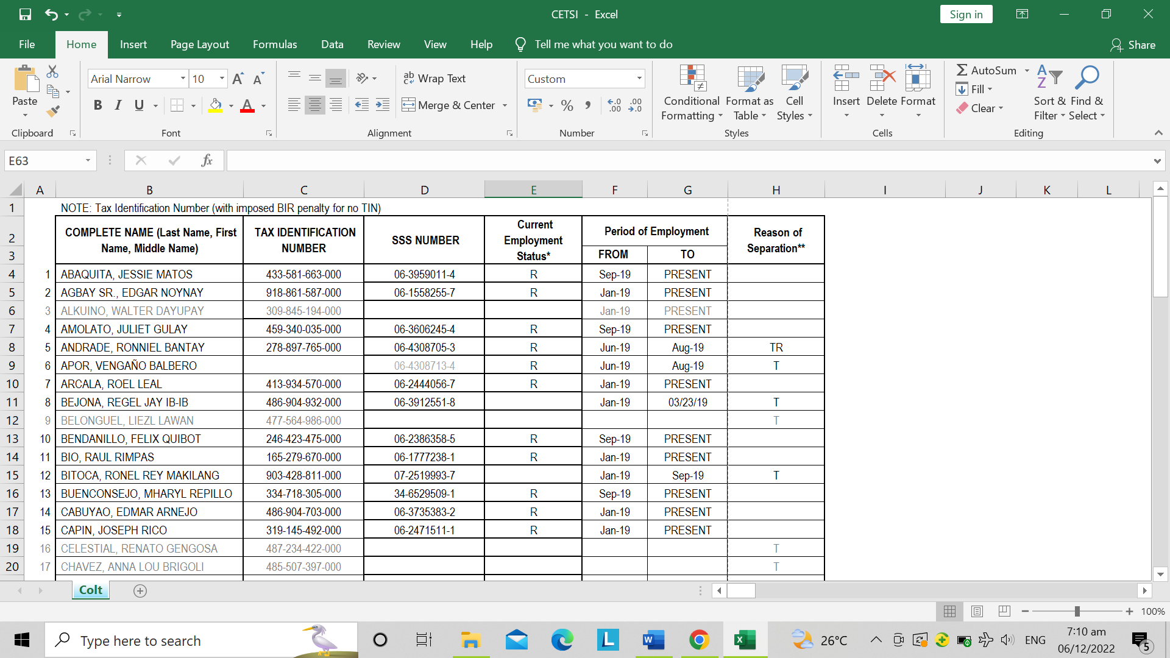The height and width of the screenshot is (658, 1170).
Task: Open Find & Select magnifier menu
Action: [x=1087, y=93]
